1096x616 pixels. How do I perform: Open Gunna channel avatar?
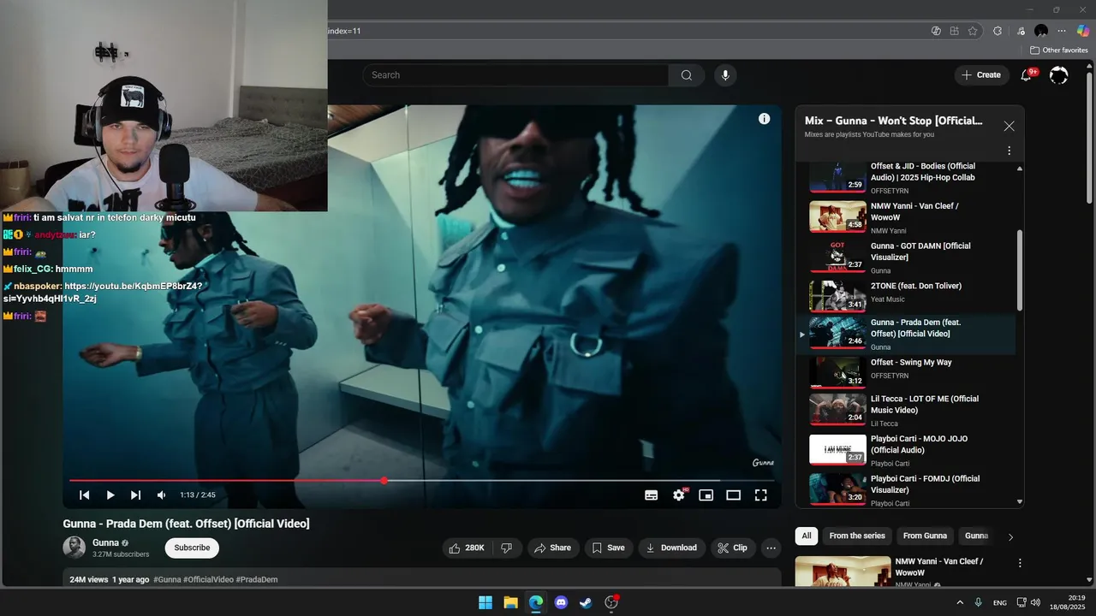pos(74,548)
